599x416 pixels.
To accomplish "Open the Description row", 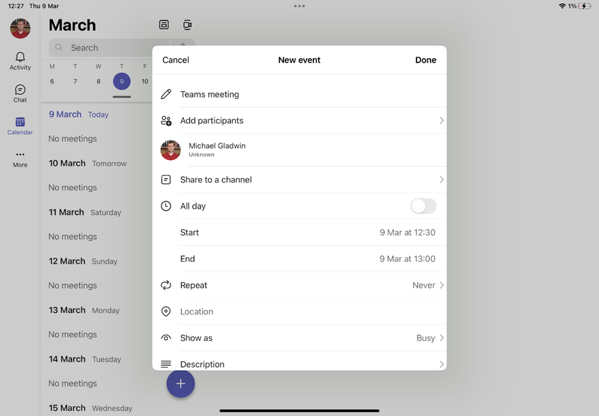I will [299, 364].
